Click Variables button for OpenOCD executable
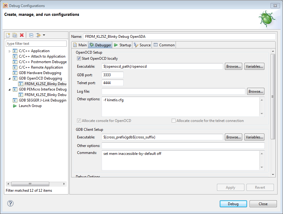The height and width of the screenshot is (214, 283). pyautogui.click(x=254, y=66)
